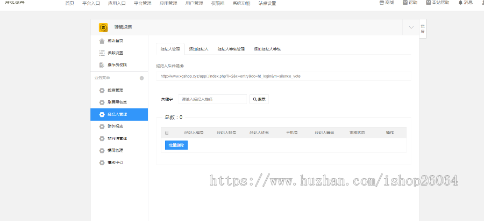
Task: Click the gear icon beside 刷票黑名单
Action: point(102,102)
